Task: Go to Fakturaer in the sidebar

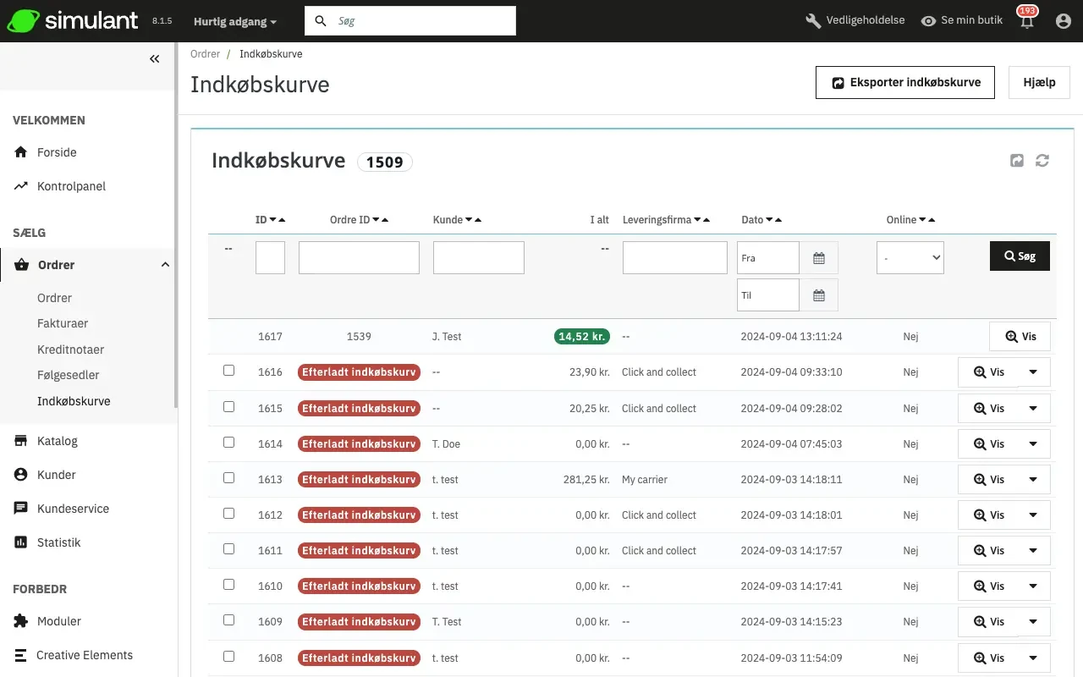Action: tap(63, 323)
